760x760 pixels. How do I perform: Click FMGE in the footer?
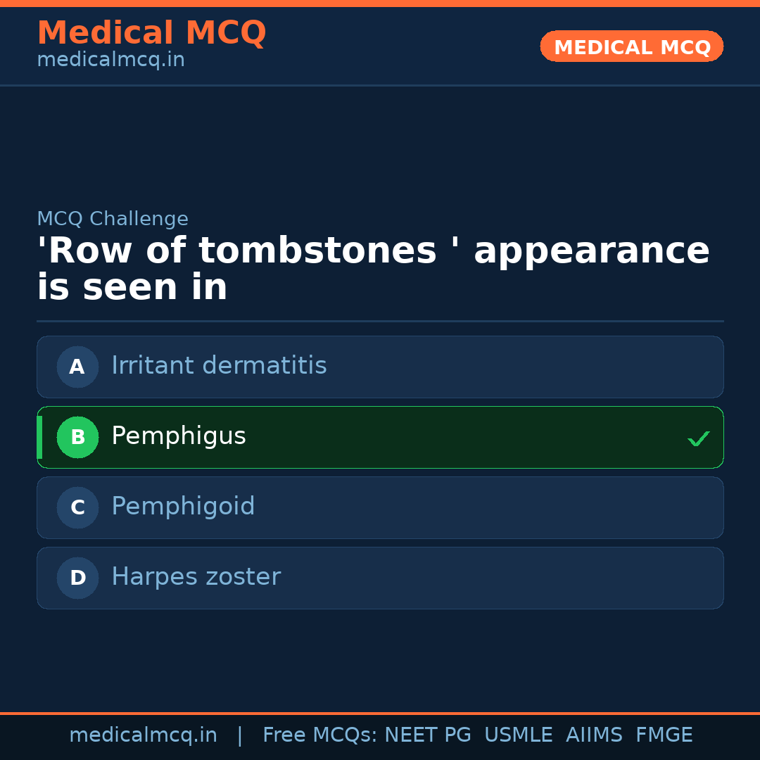coord(664,735)
